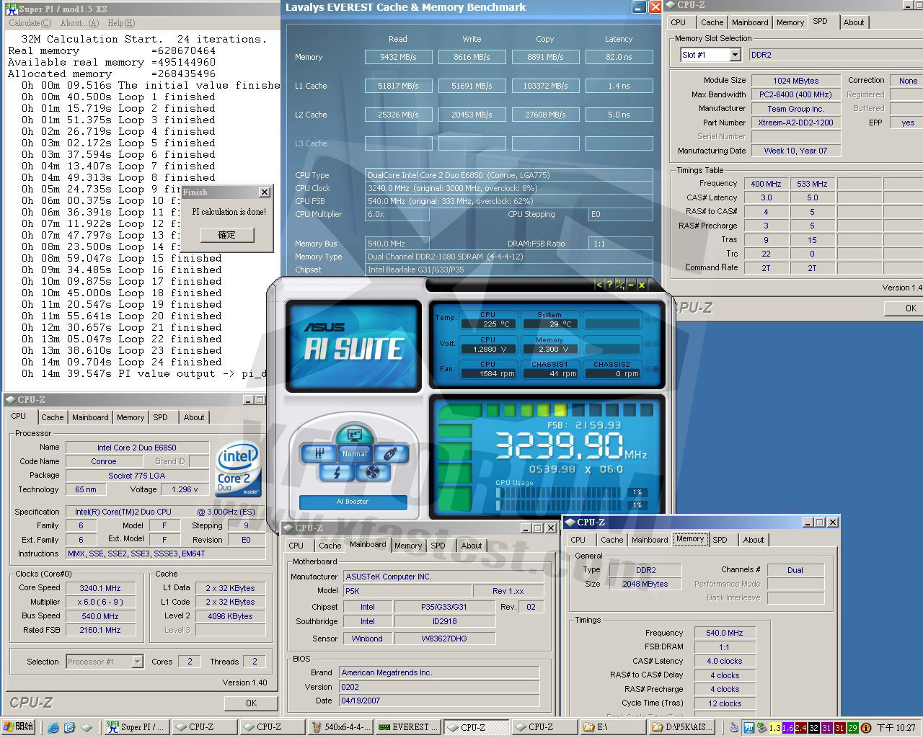Viewport: 923px width, 738px height.
Task: Click the Windows Start button
Action: (19, 727)
